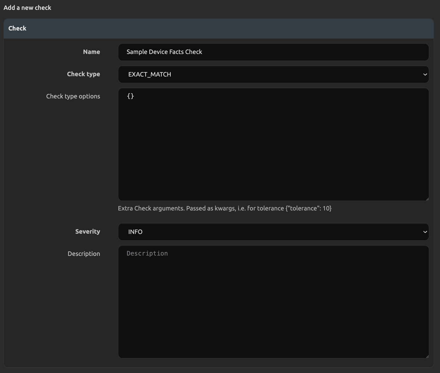Open the Severity INFO dropdown
Image resolution: width=440 pixels, height=373 pixels.
[x=273, y=232]
